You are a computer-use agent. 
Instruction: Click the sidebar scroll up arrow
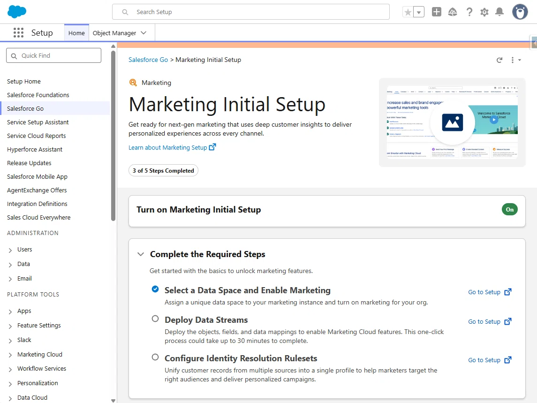pyautogui.click(x=113, y=46)
